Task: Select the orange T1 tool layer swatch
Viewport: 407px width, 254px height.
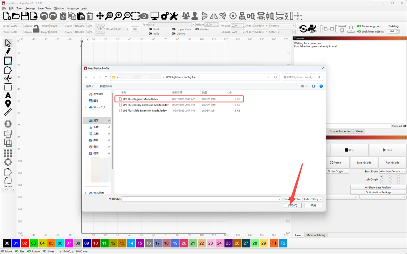Action: click(274, 244)
